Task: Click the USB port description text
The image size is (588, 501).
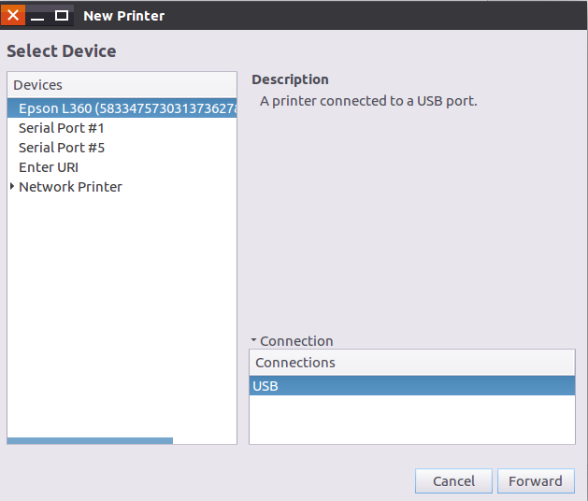Action: 368,101
